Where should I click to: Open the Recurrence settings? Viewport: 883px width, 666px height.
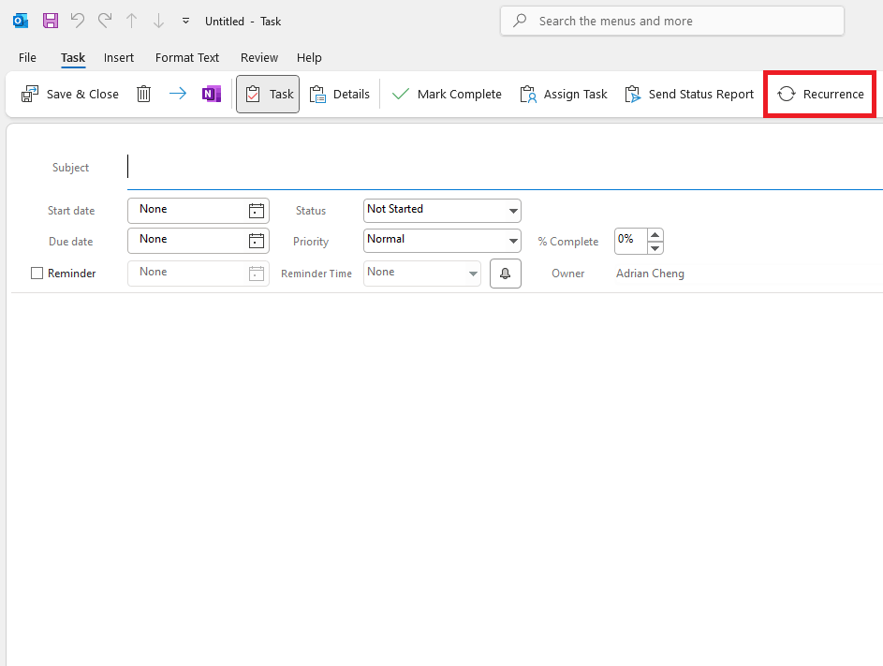pos(820,94)
